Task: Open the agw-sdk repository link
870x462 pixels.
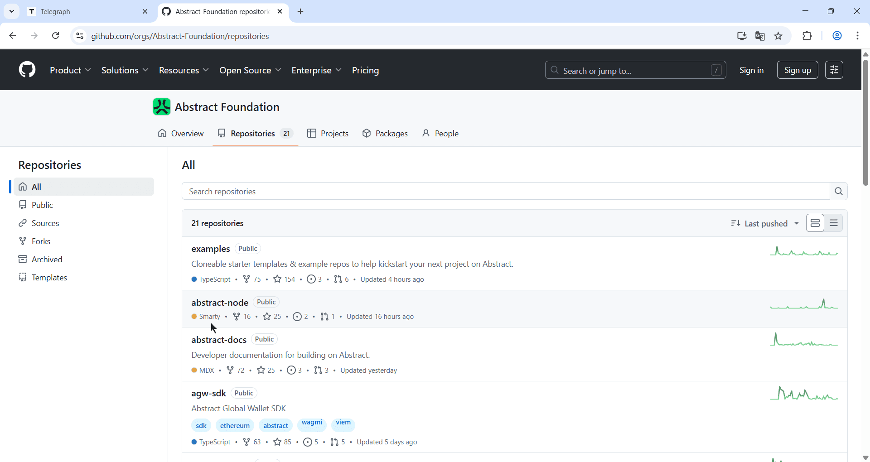Action: click(x=208, y=393)
